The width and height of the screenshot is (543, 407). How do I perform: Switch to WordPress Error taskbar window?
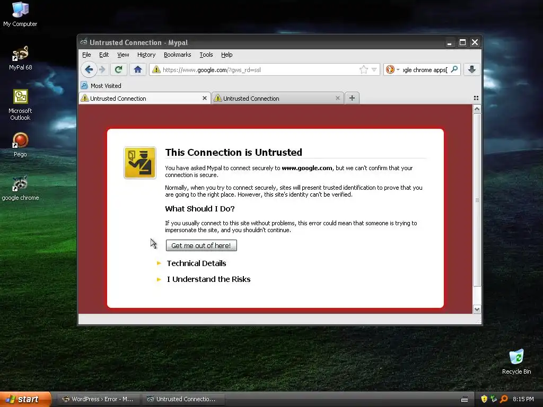pos(98,399)
